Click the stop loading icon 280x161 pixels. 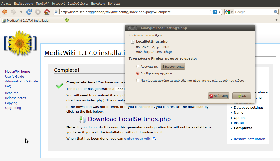click(38, 12)
